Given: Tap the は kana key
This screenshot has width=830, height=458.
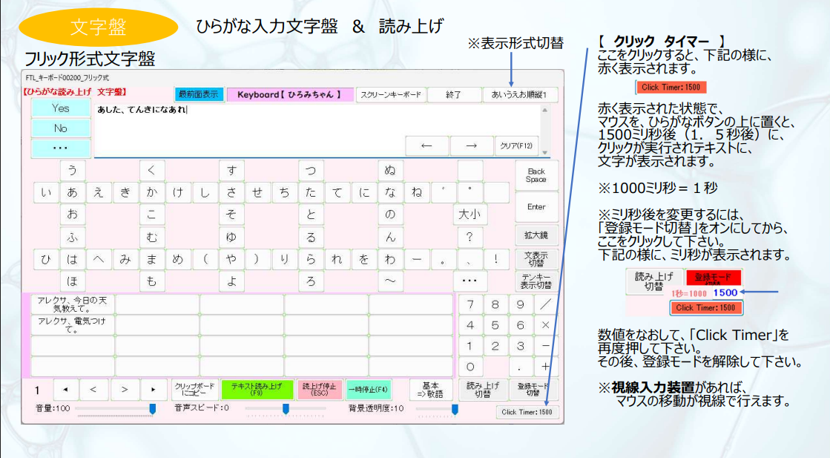Looking at the screenshot, I should tap(73, 260).
